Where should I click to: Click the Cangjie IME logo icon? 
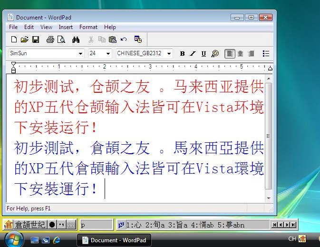click(x=9, y=225)
